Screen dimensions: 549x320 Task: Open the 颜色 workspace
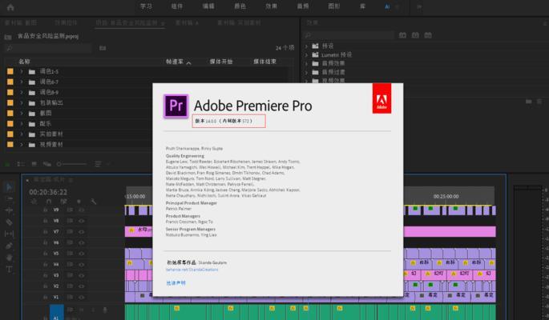(x=240, y=6)
